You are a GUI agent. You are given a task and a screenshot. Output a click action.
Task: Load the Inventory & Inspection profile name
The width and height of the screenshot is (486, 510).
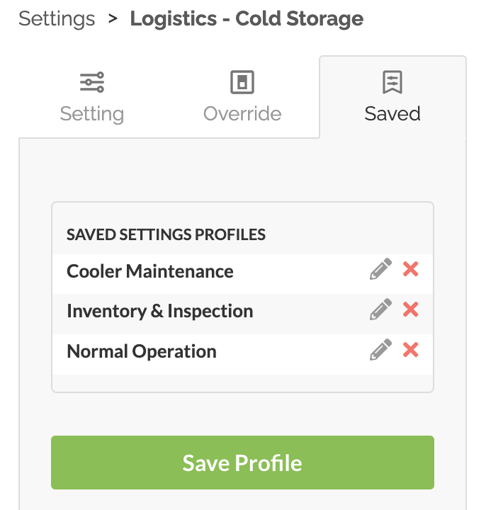pyautogui.click(x=160, y=311)
